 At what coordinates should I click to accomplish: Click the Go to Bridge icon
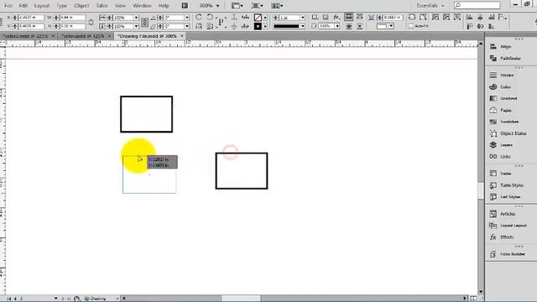tap(185, 6)
